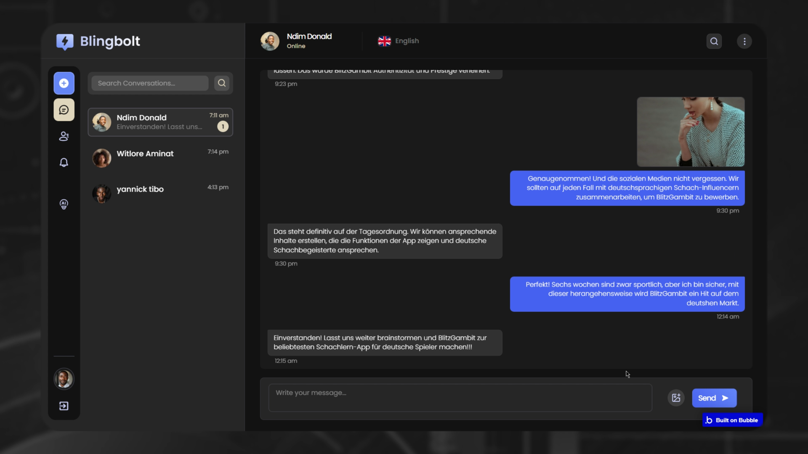Click the attach image icon
Screen dimensions: 808x454
(x=676, y=398)
